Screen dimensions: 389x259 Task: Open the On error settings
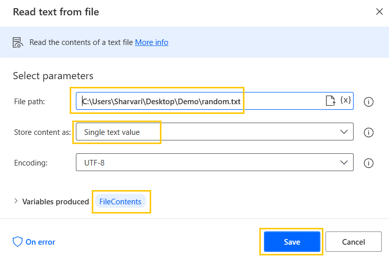click(x=34, y=242)
